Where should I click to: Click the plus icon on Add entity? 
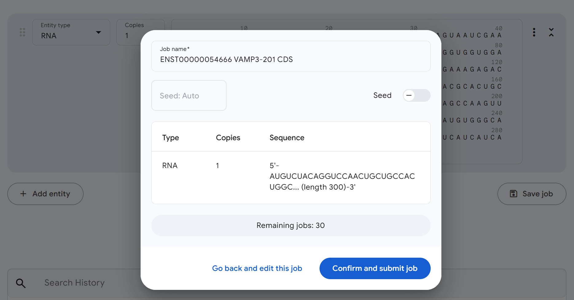tap(23, 194)
